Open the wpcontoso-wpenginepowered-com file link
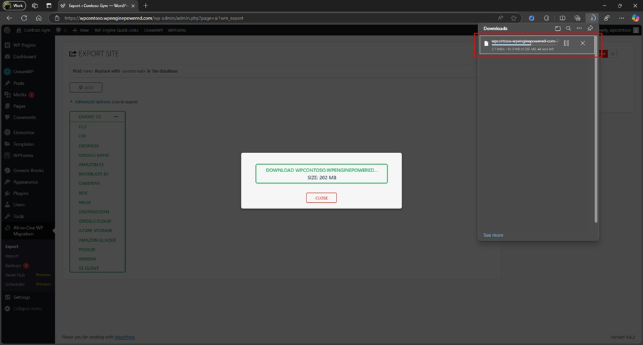 (x=525, y=41)
